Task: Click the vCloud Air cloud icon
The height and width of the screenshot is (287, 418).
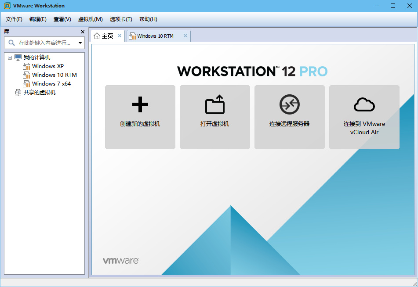Action: click(364, 104)
